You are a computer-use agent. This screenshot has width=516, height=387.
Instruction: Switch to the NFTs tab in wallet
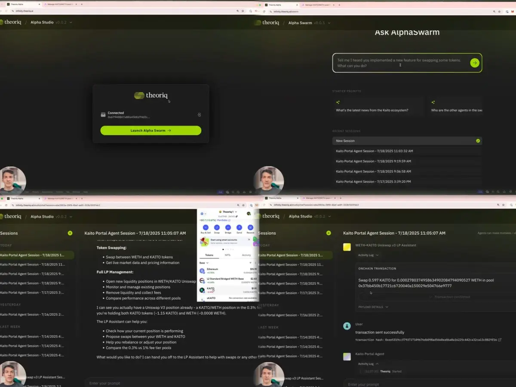(227, 255)
